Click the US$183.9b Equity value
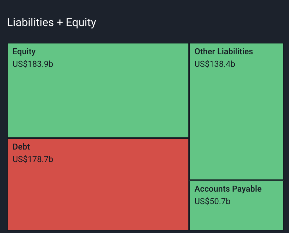The height and width of the screenshot is (233, 289). (33, 64)
